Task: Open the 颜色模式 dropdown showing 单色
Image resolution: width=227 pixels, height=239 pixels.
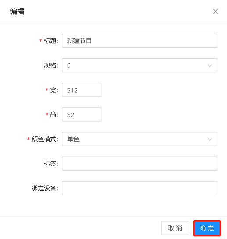Action: (140, 139)
